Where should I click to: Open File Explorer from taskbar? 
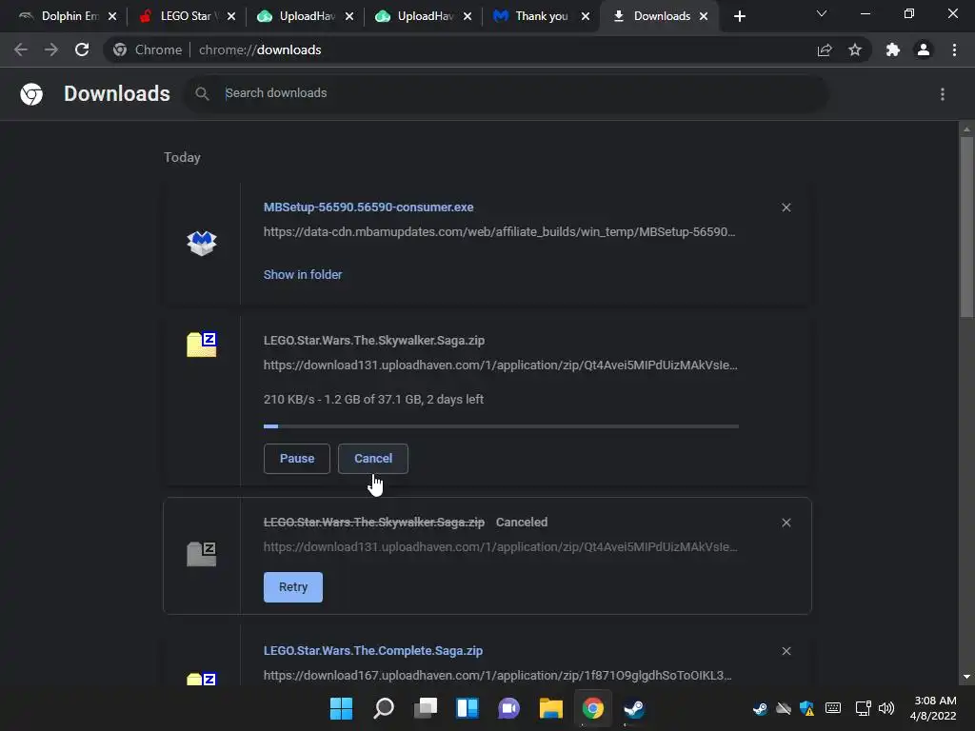(551, 708)
